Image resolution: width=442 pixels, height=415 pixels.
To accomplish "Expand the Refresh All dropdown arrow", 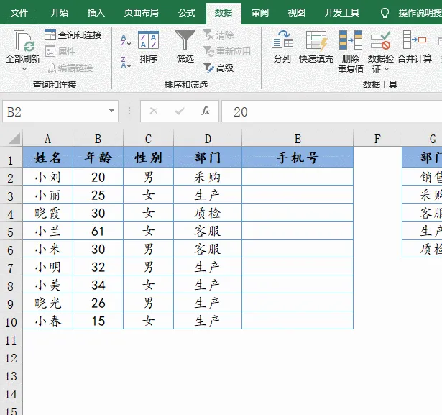I will click(24, 69).
